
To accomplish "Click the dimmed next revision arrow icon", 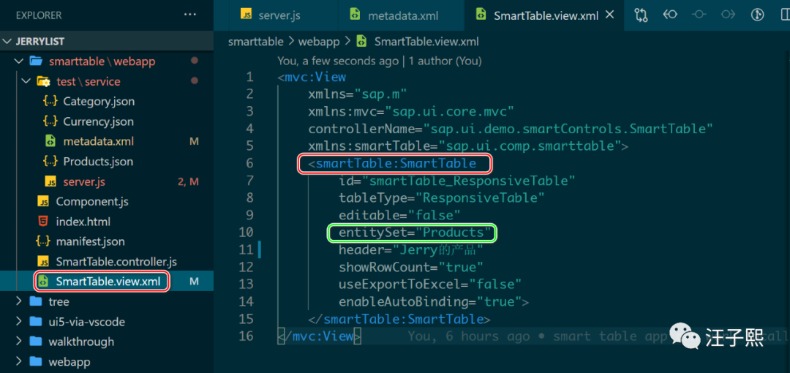I will point(728,15).
